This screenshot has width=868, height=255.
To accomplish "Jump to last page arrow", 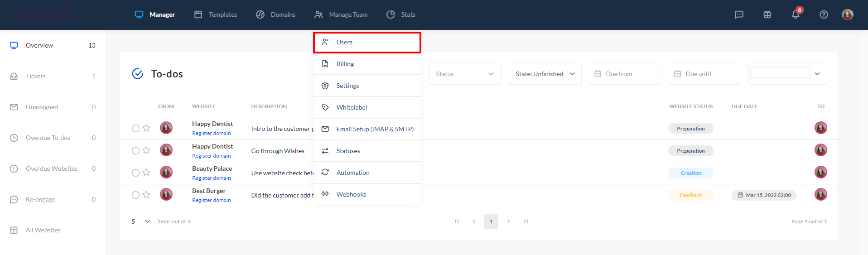I will pos(526,221).
